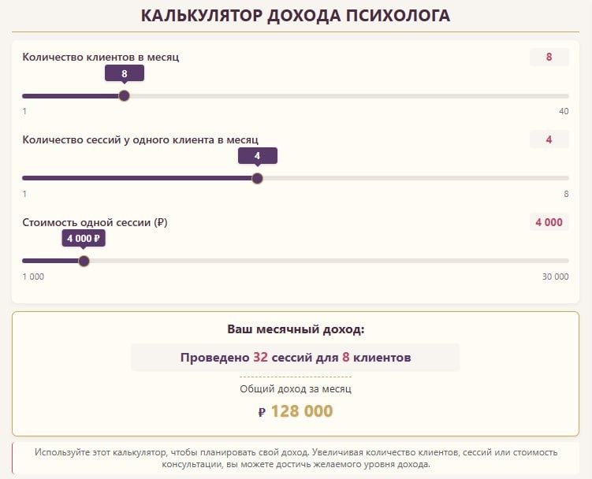Click the "КАЛЬКУЛЯТОР ДОХОДА ПСИХОЛОГА" heading

[296, 16]
